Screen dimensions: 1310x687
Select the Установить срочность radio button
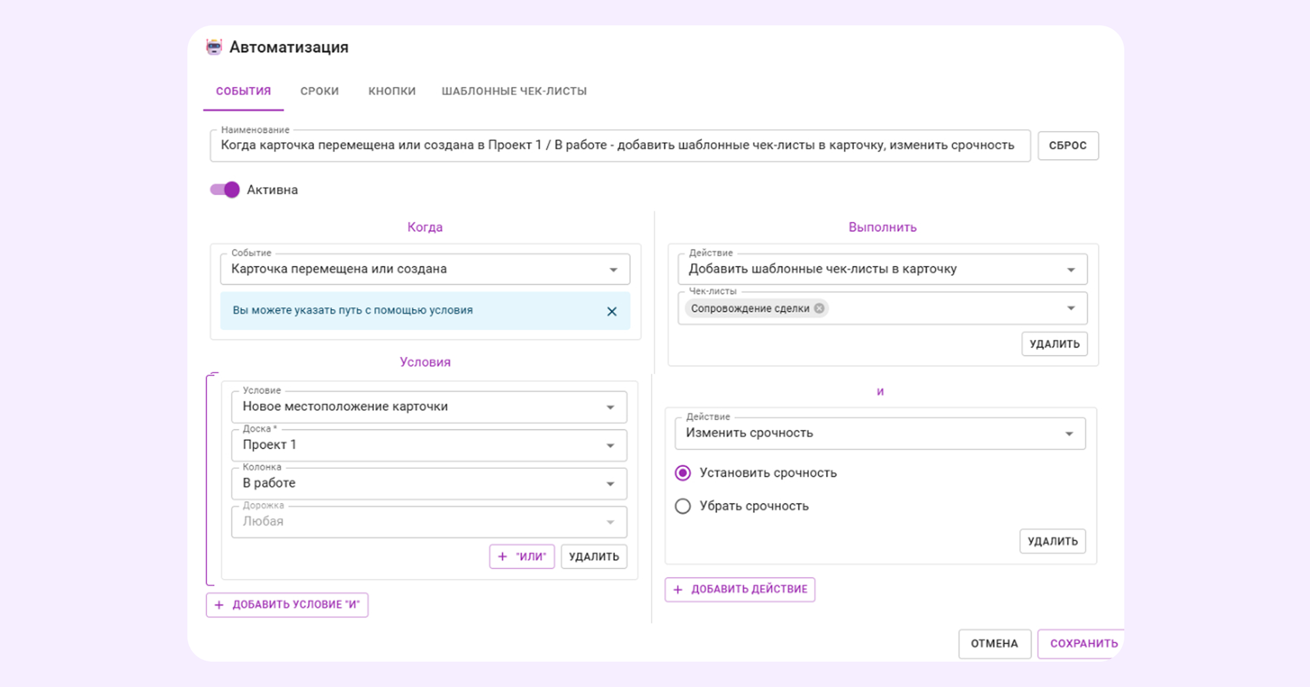(x=683, y=472)
